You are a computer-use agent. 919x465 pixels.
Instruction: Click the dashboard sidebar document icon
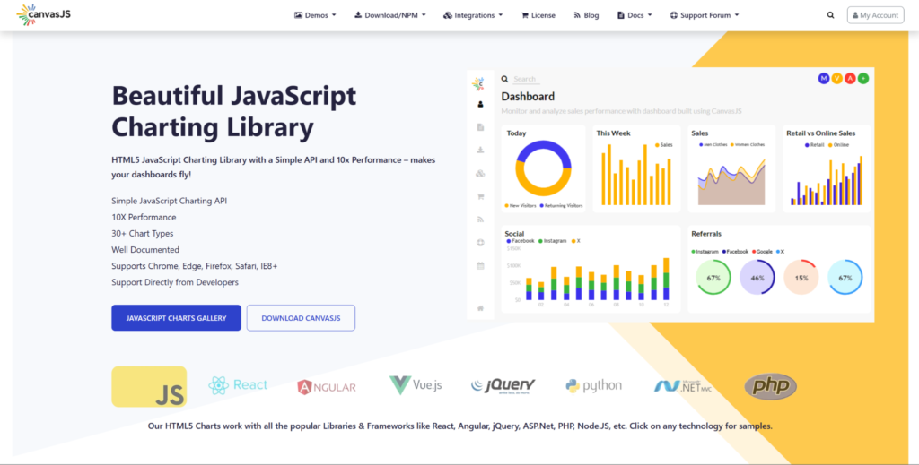click(x=481, y=127)
